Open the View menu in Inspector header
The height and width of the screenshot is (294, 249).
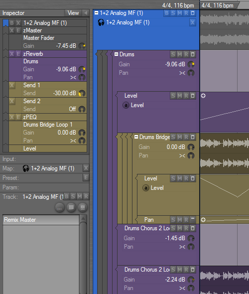click(x=73, y=13)
